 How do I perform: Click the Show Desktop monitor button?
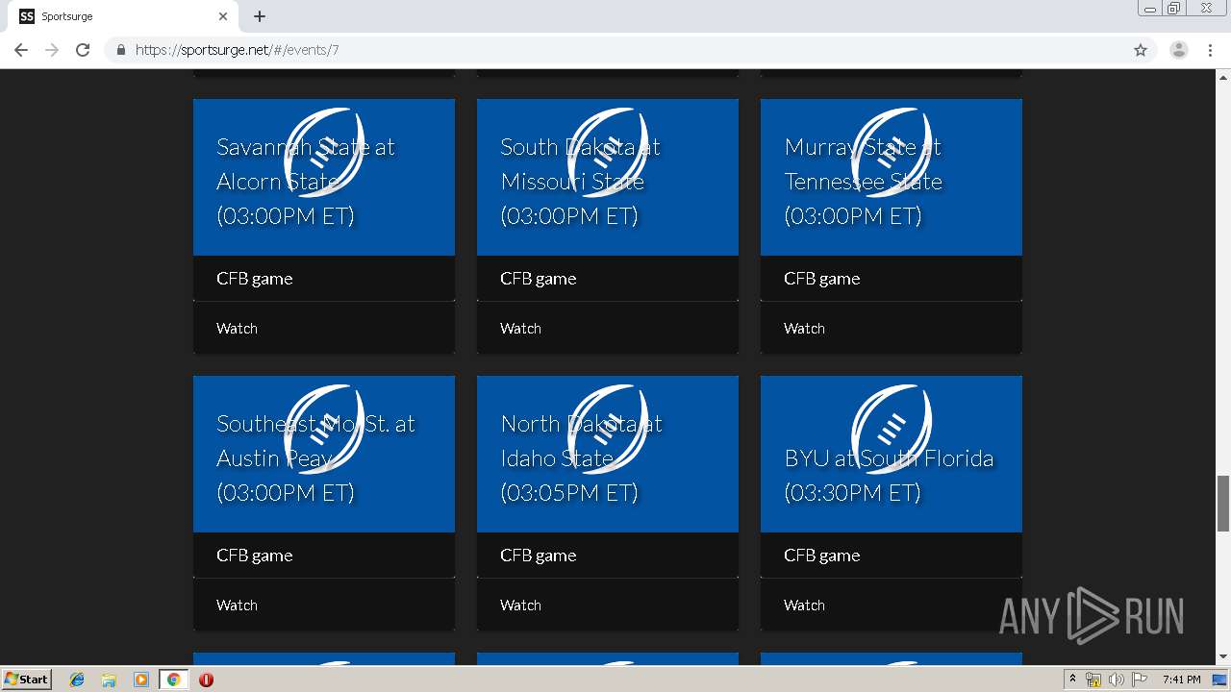pos(1220,680)
